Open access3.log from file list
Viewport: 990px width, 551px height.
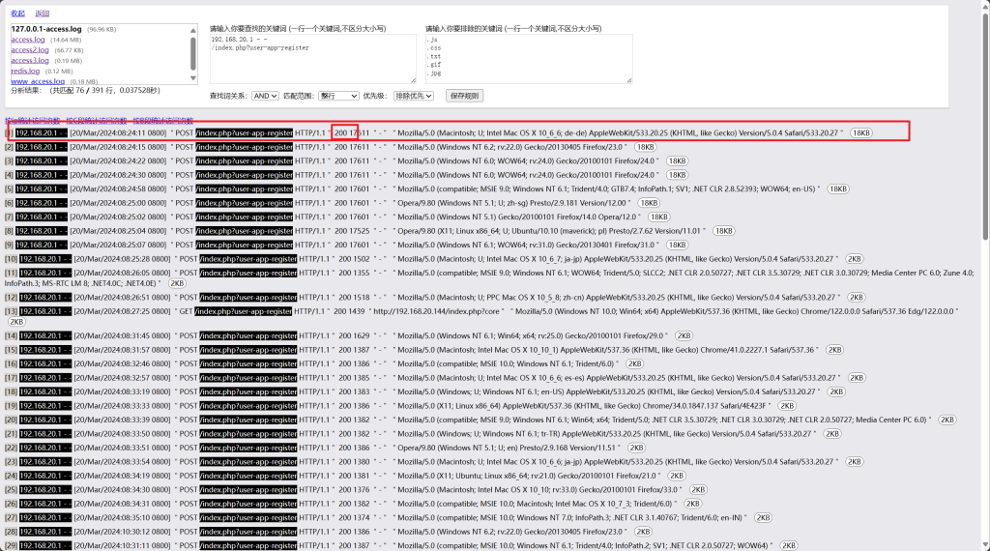point(30,61)
